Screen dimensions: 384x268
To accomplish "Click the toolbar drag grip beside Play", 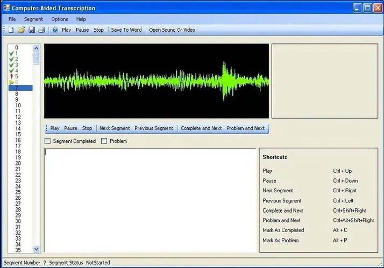I will pos(47,128).
